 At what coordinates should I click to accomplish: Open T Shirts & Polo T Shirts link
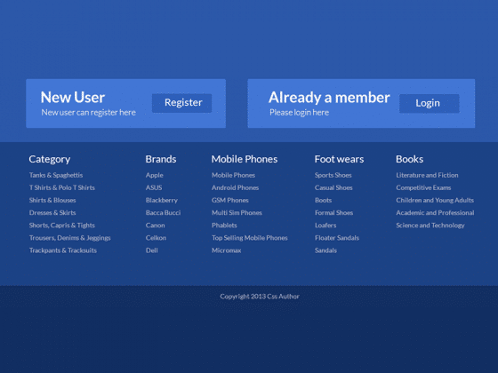click(x=62, y=187)
